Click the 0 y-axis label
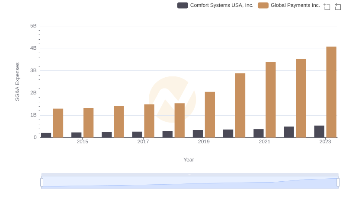This screenshot has height=199, width=346. [x=35, y=137]
